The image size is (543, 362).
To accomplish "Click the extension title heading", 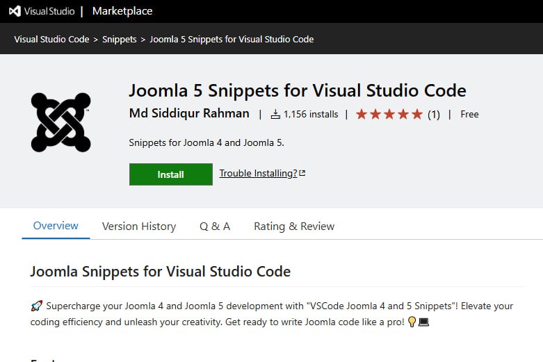I will pos(298,90).
